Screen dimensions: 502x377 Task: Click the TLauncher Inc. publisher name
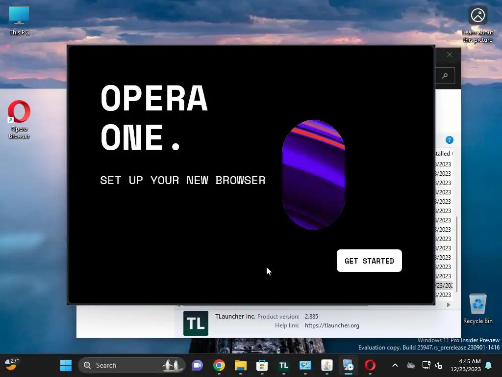(235, 317)
